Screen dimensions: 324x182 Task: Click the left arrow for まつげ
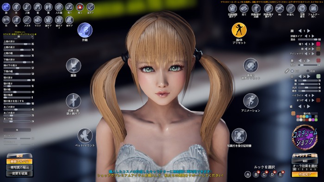tap(306, 100)
